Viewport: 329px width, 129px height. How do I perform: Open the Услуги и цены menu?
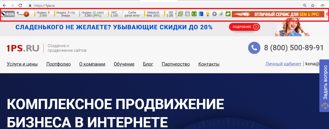[22, 64]
